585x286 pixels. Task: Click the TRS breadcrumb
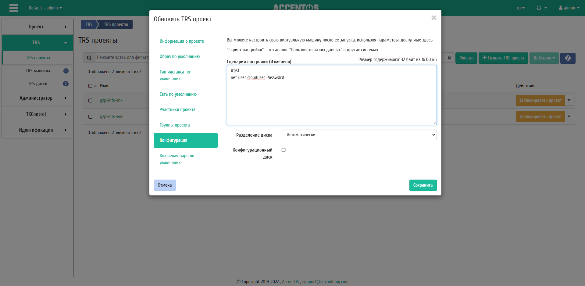pyautogui.click(x=89, y=24)
